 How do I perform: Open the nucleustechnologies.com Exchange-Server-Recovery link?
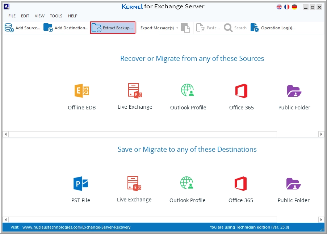76,227
